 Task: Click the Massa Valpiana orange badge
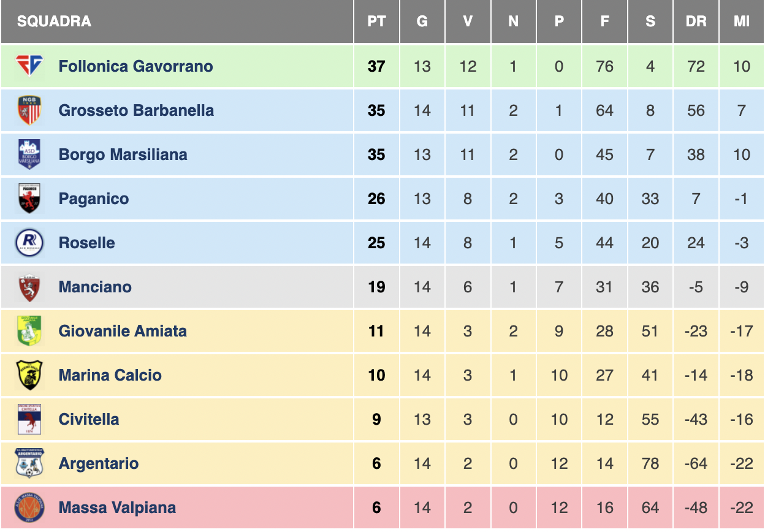point(29,507)
